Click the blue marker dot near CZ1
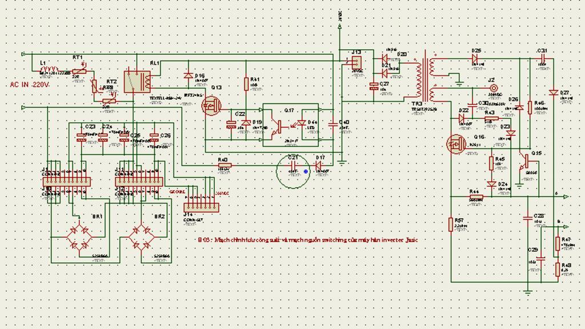 pyautogui.click(x=306, y=171)
